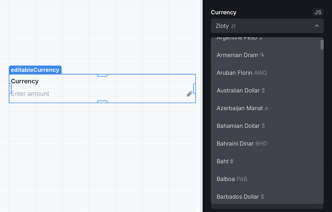Click the editableCurrency widget name tag
The image size is (332, 212).
tap(35, 70)
